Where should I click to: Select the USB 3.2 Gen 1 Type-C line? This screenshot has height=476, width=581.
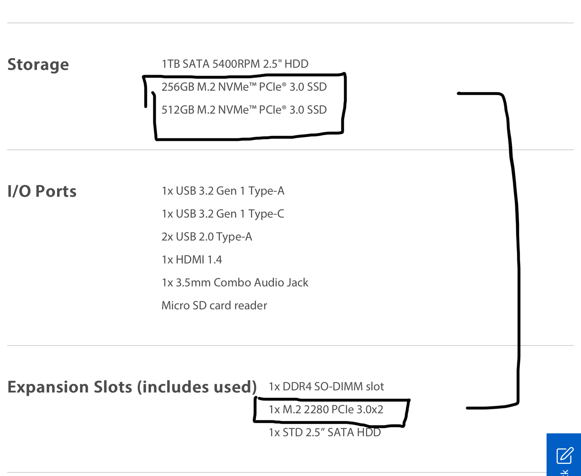223,214
